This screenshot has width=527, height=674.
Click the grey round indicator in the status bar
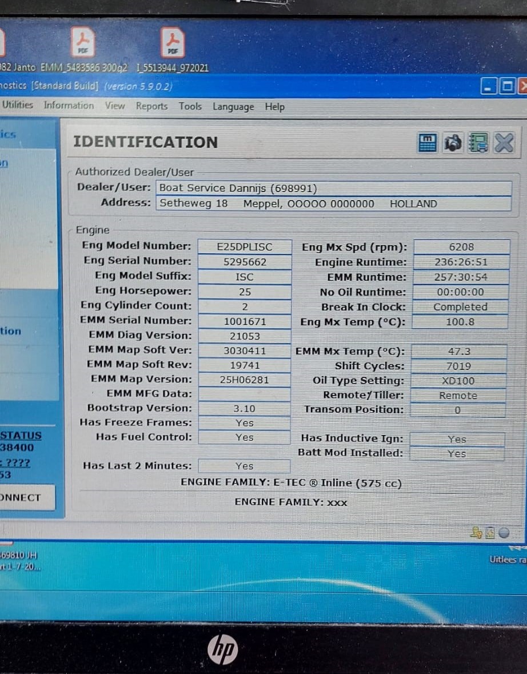504,533
